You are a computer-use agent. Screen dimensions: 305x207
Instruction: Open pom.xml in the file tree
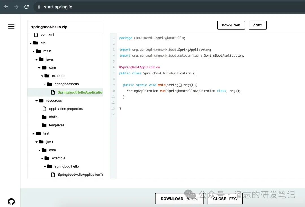[47, 35]
